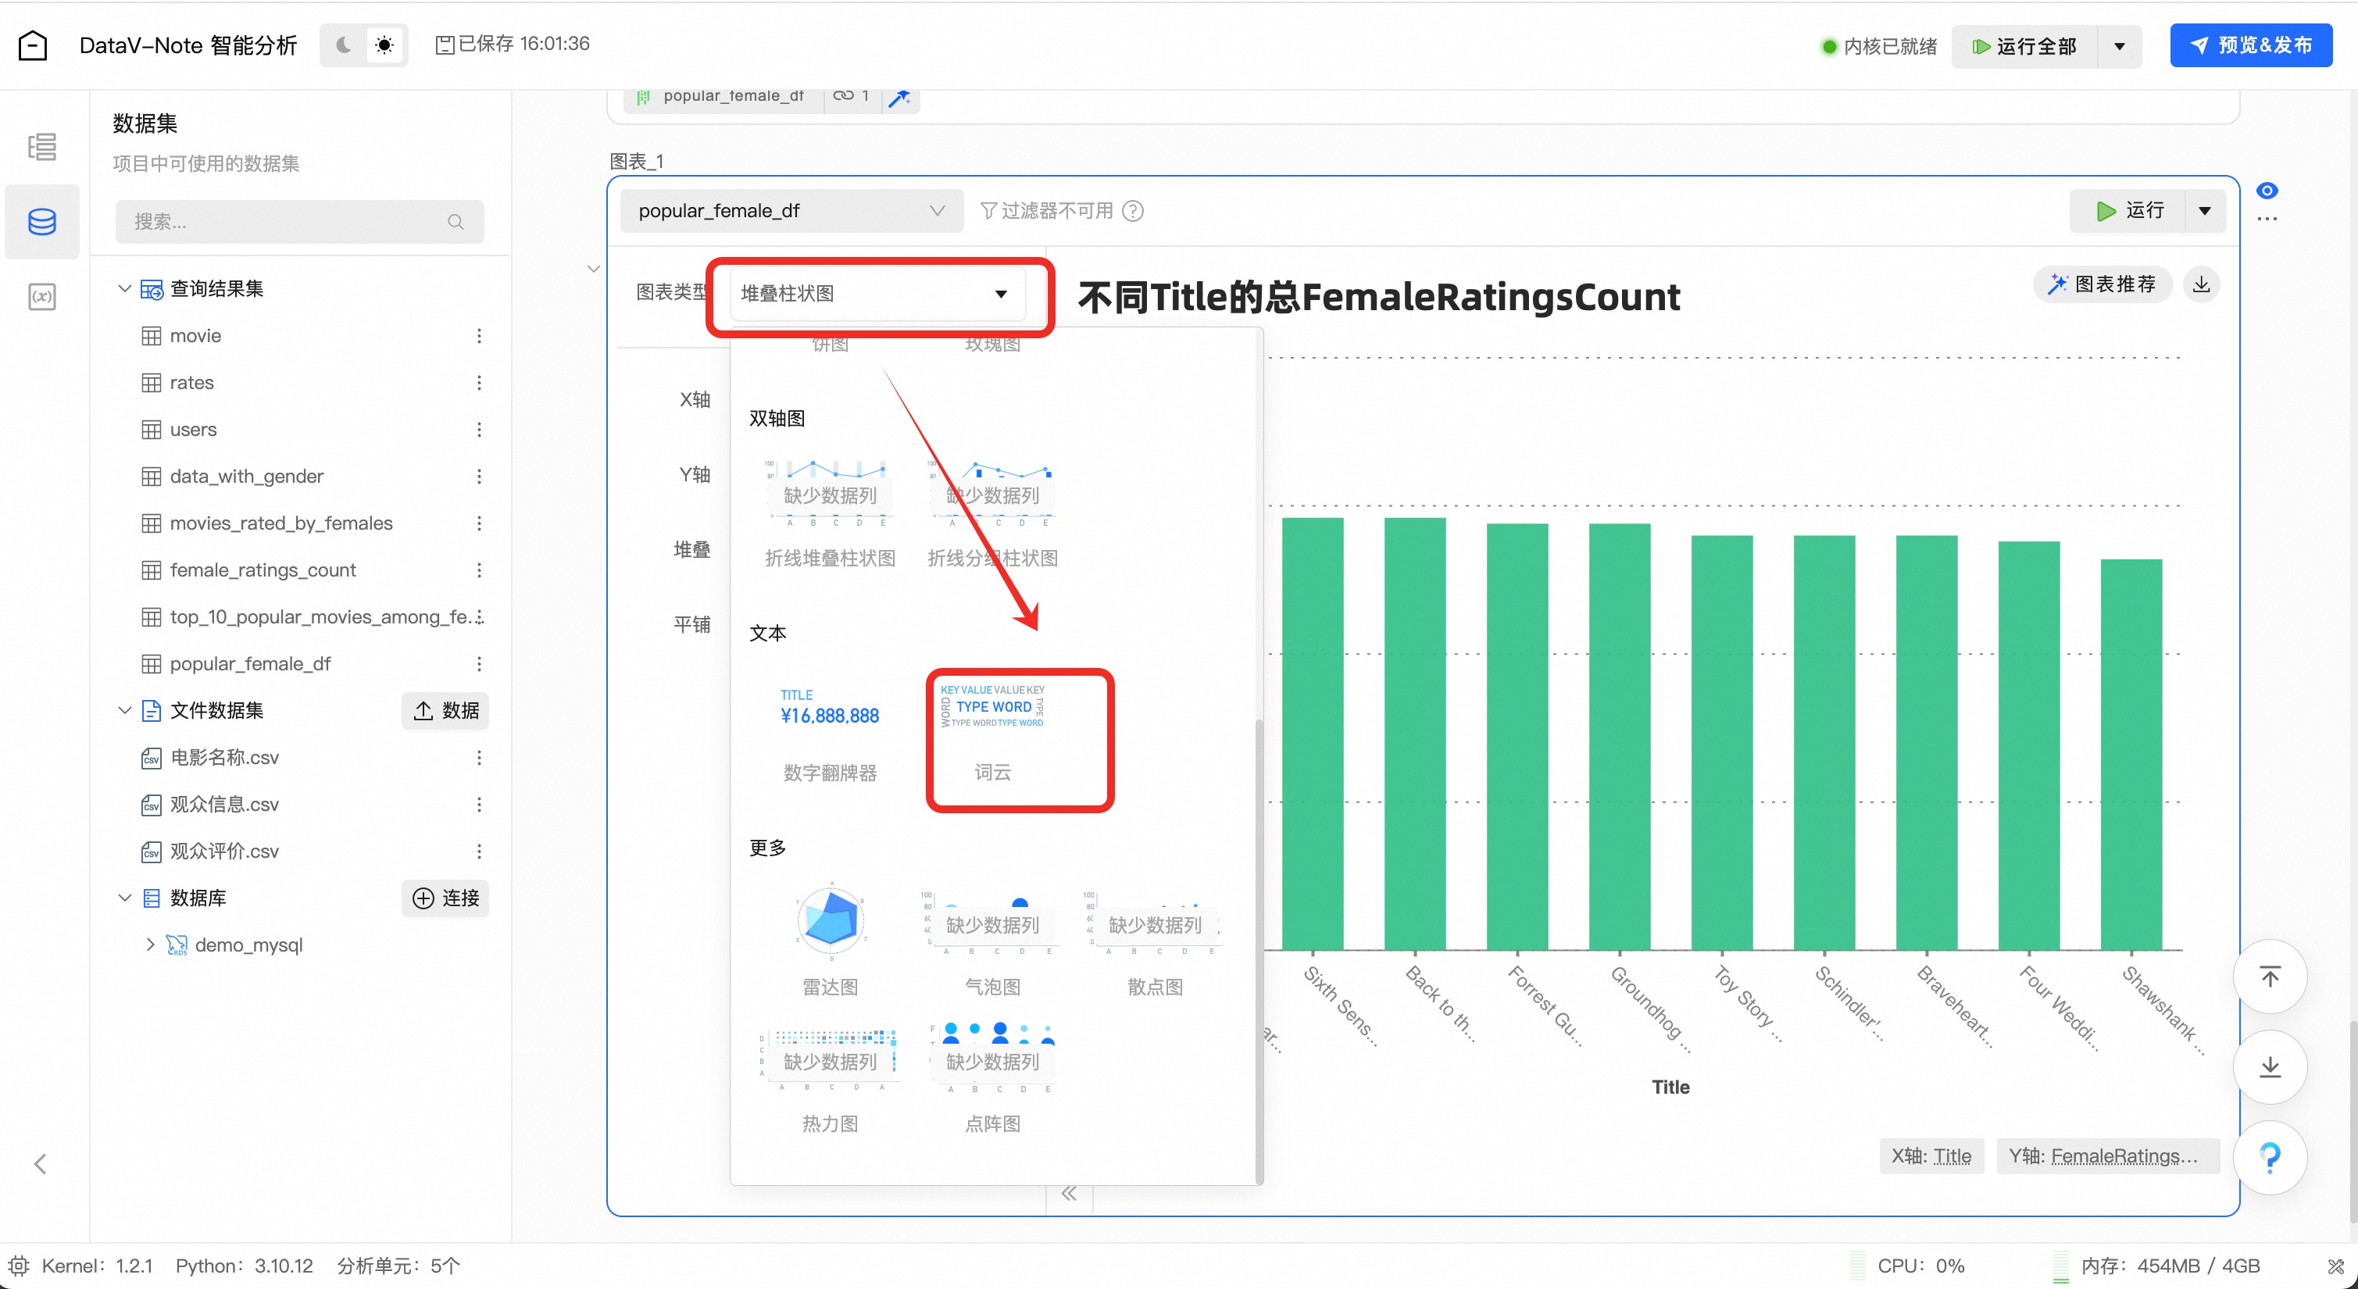The image size is (2358, 1289).
Task: Click the 预览&发布 publish button
Action: click(2251, 45)
